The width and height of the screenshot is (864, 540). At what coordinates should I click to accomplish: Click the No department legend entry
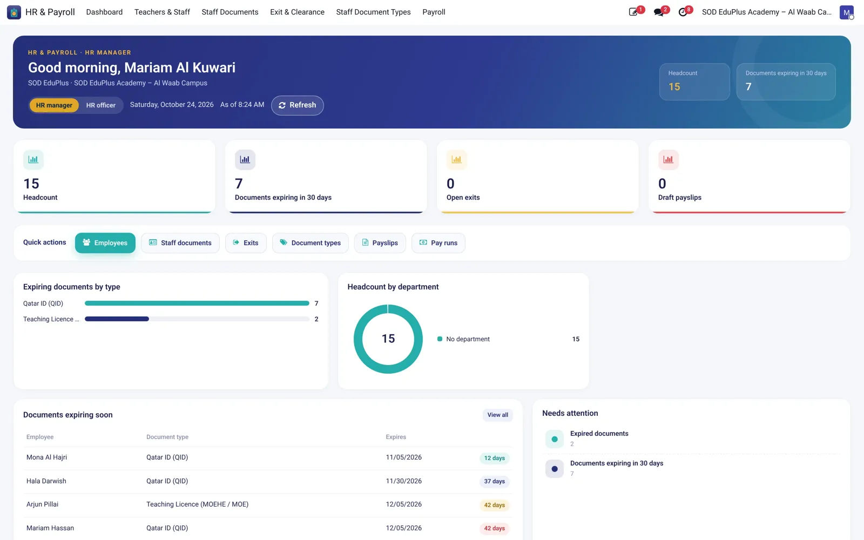point(508,339)
